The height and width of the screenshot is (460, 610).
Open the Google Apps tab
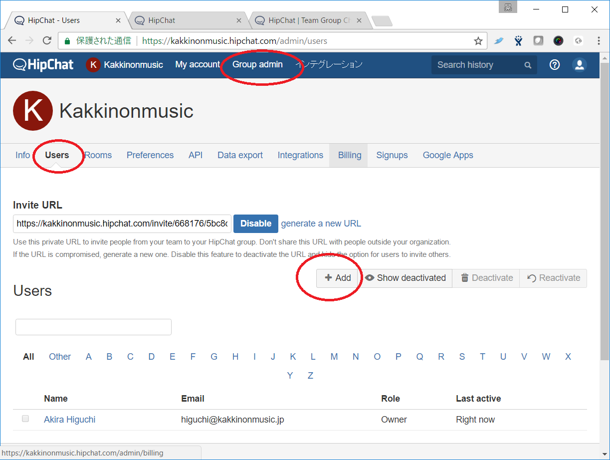(448, 155)
